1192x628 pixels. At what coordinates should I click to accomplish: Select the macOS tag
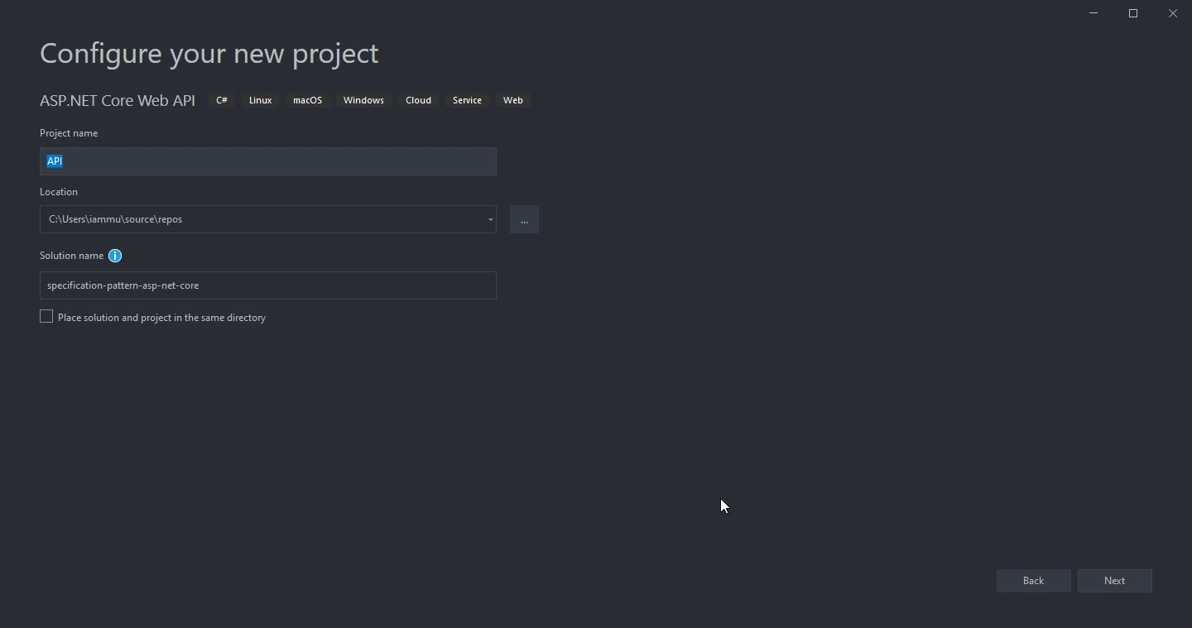coord(307,100)
